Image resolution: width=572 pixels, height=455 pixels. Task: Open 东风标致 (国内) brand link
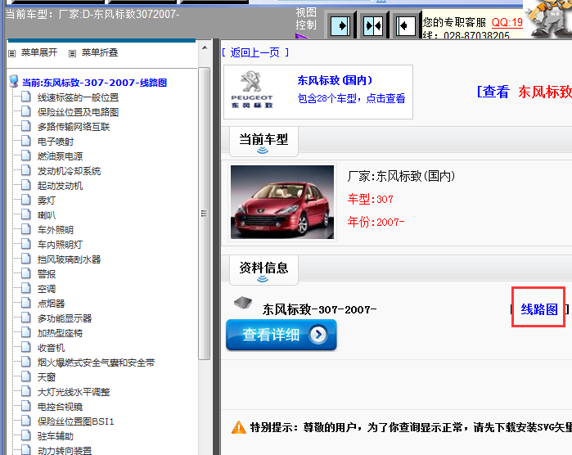tap(335, 80)
